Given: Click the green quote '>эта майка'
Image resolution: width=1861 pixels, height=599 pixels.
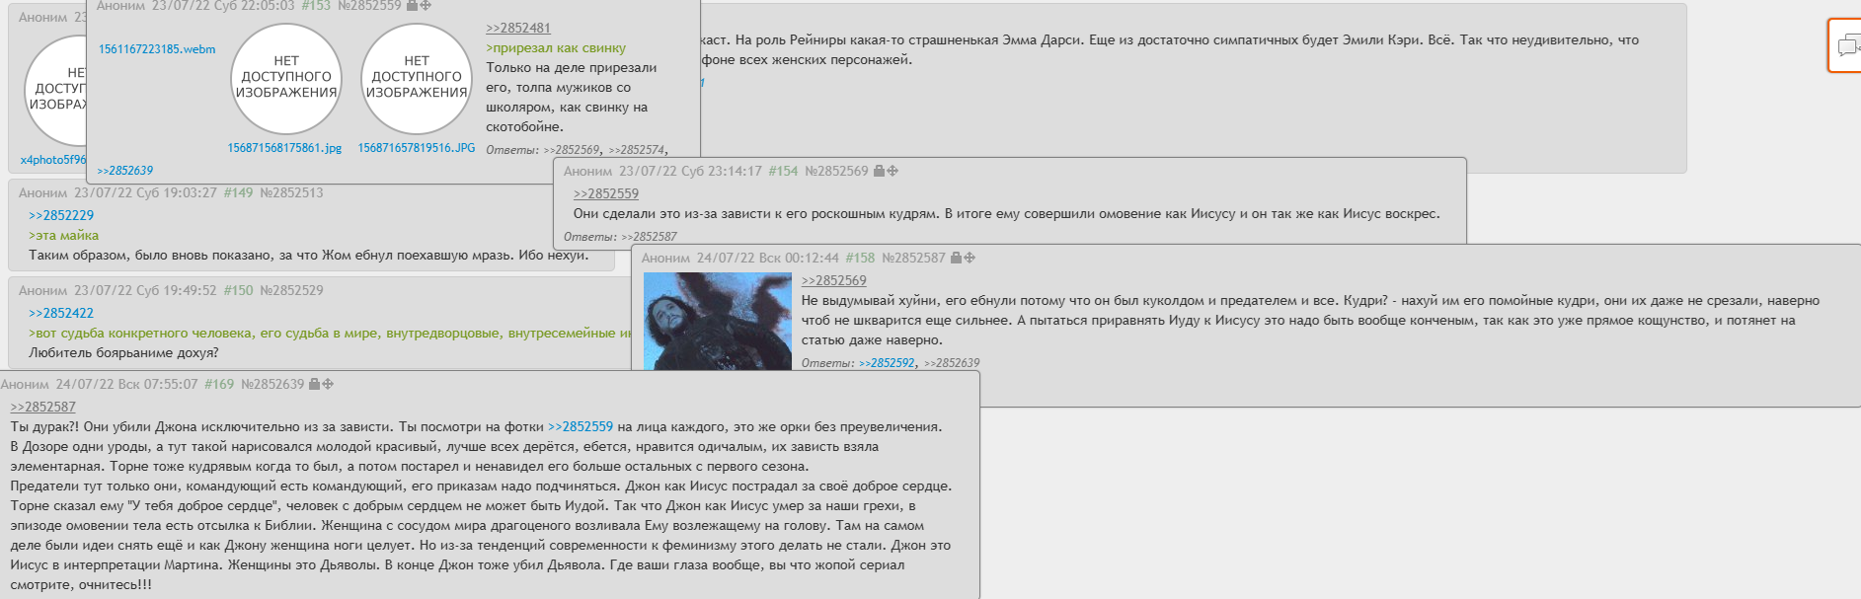Looking at the screenshot, I should [63, 235].
